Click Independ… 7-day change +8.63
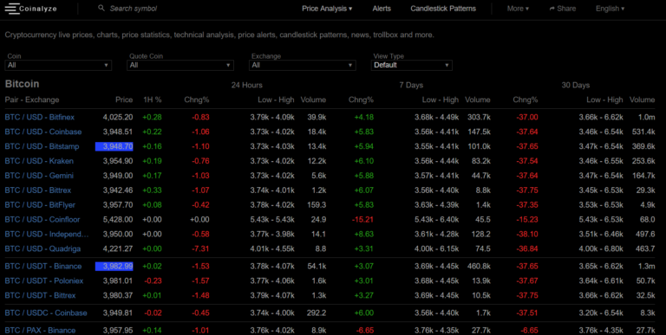Screen dimensions: 666x335 [x=364, y=234]
